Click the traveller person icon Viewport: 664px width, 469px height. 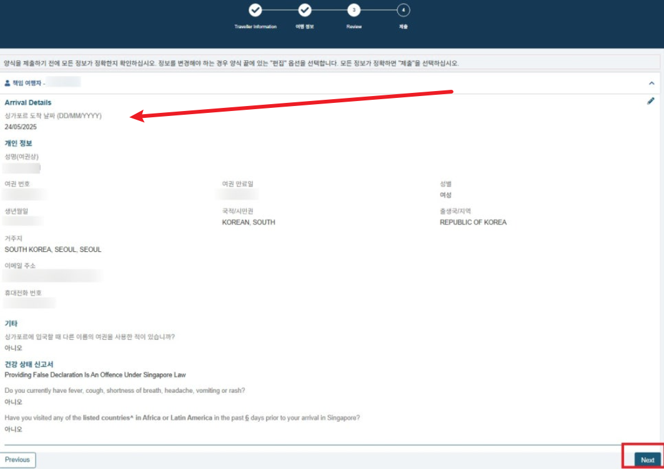7,84
